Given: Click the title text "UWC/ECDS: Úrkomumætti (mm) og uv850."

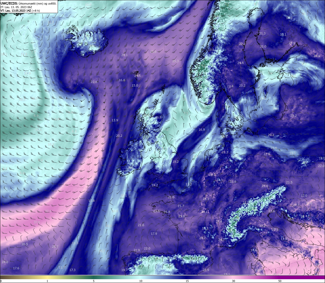Looking at the screenshot, I should pos(28,4).
